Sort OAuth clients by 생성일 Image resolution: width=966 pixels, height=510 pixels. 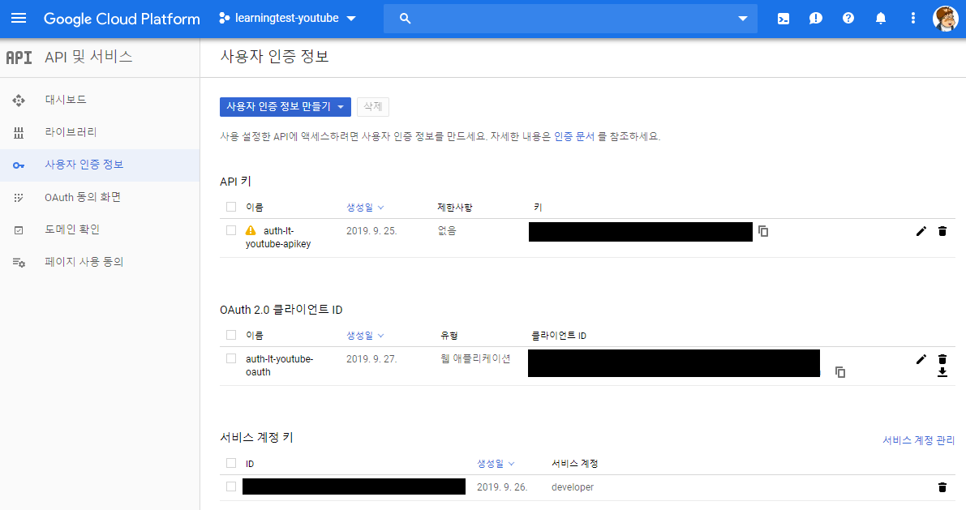pos(365,336)
